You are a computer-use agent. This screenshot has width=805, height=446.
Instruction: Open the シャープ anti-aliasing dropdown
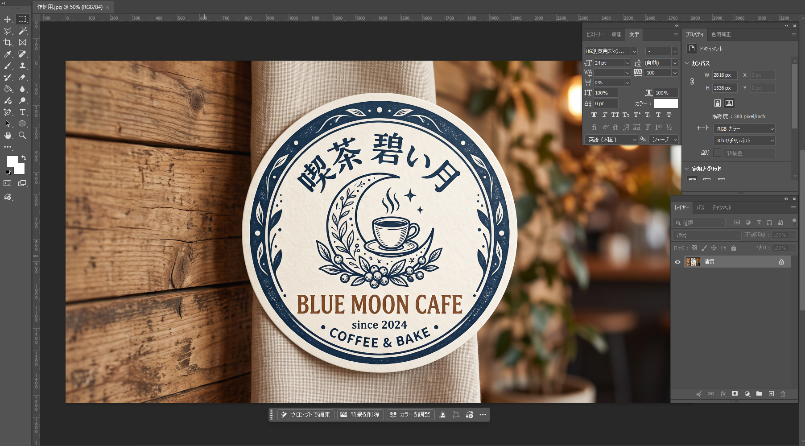(x=664, y=140)
